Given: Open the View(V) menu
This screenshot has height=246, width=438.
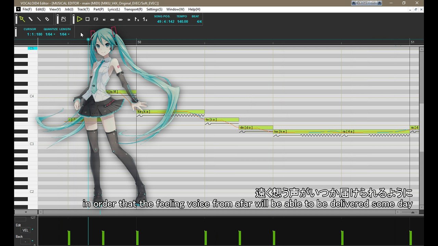Looking at the screenshot, I should (x=55, y=9).
